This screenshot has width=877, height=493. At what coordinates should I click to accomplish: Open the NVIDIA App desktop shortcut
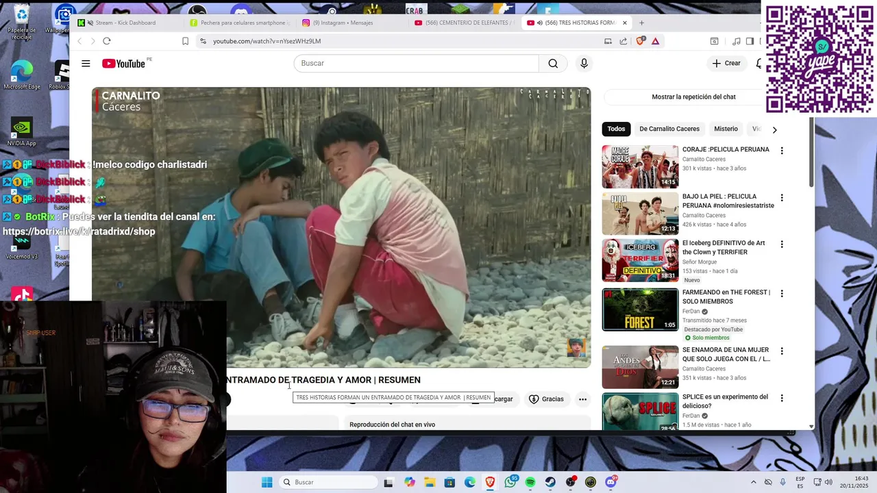[x=21, y=132]
